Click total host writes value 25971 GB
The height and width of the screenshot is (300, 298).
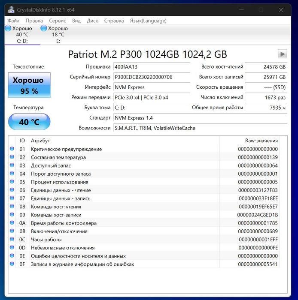(266, 77)
